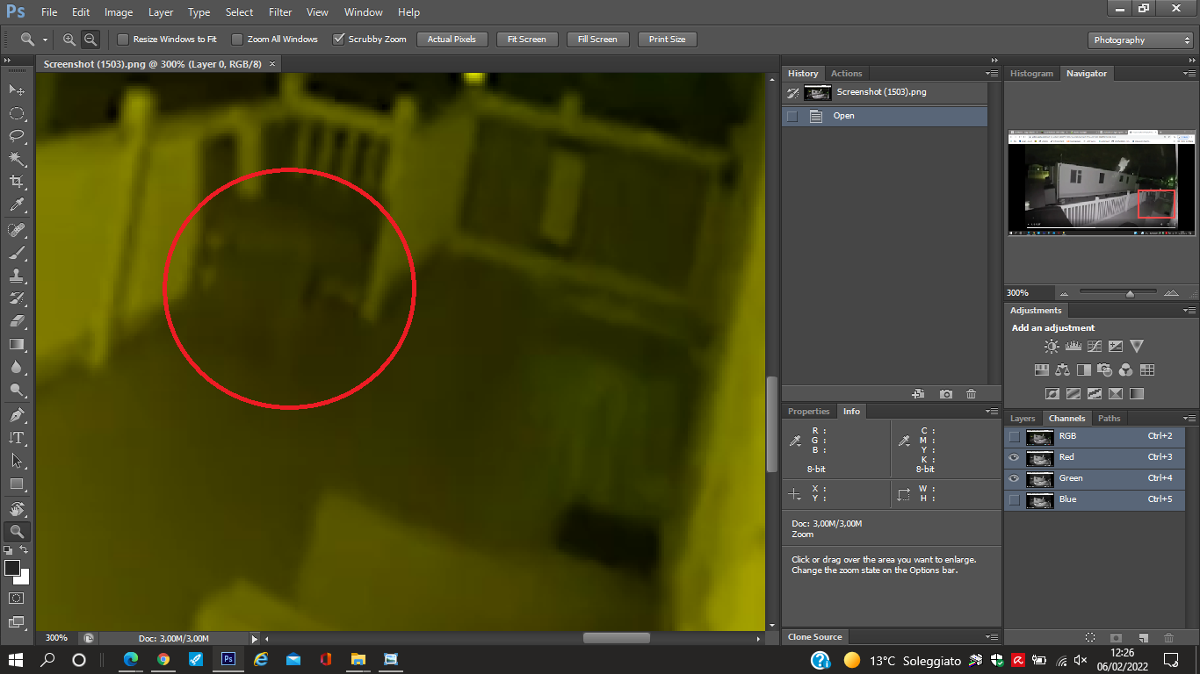
Task: Switch to the Layers tab
Action: coord(1023,419)
